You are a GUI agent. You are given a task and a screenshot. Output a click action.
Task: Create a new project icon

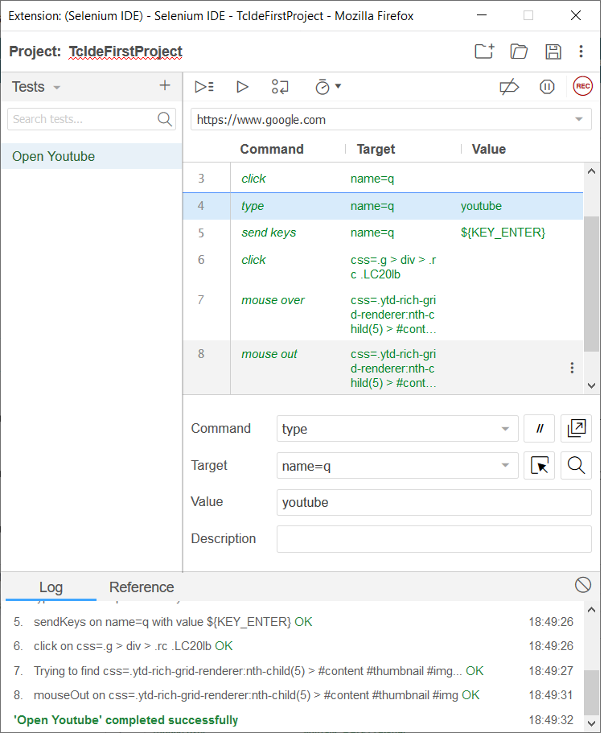[x=484, y=51]
